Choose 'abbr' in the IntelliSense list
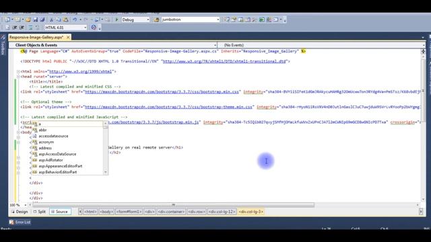431x242 pixels. (x=67, y=130)
